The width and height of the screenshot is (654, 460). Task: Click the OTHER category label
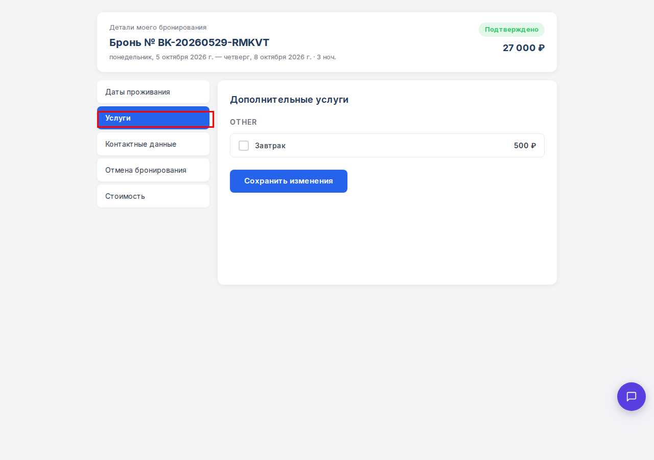[x=243, y=122]
